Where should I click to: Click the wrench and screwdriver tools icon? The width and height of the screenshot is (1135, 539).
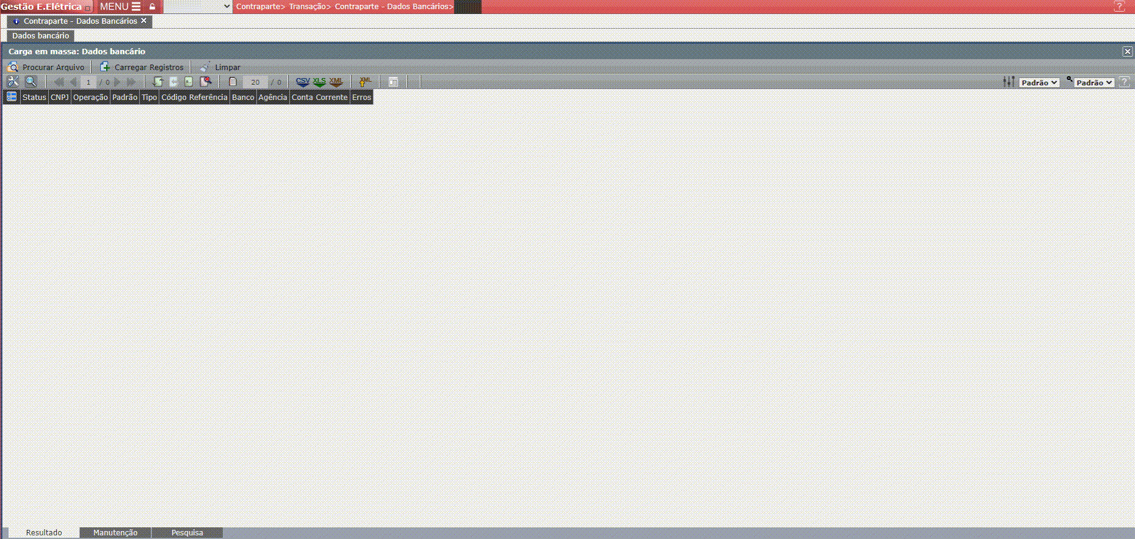point(13,82)
